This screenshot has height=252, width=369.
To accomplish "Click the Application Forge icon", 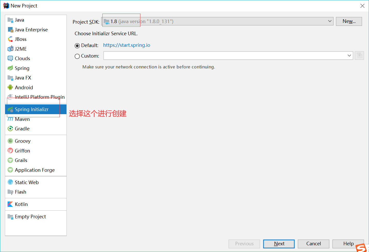I will click(x=10, y=170).
